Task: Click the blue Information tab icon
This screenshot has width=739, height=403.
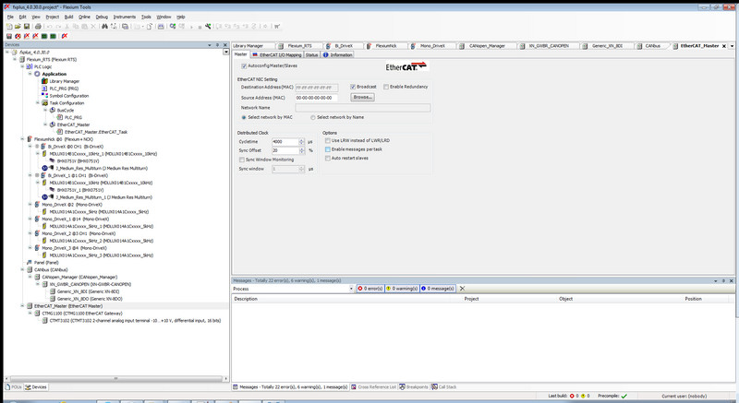Action: click(x=325, y=55)
